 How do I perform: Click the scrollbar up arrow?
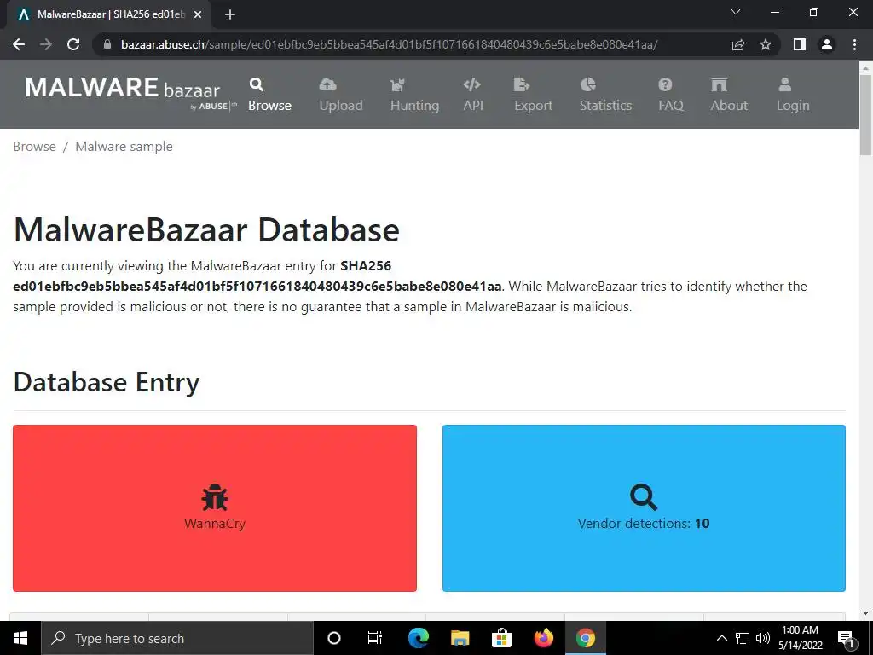[x=865, y=68]
